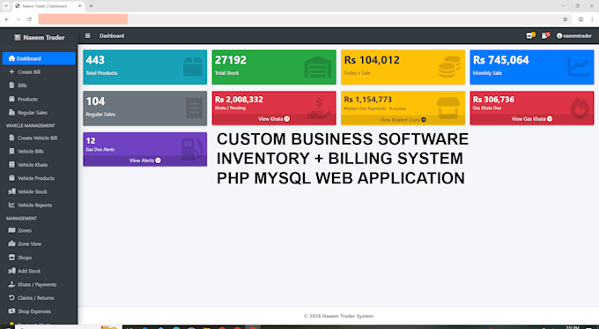Click the browser address bar
This screenshot has height=329, width=599.
pos(305,19)
